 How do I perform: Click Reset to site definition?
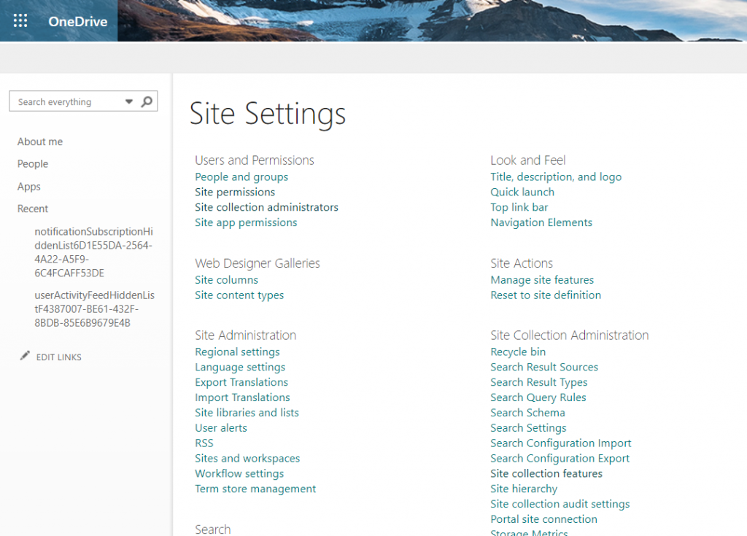(546, 295)
